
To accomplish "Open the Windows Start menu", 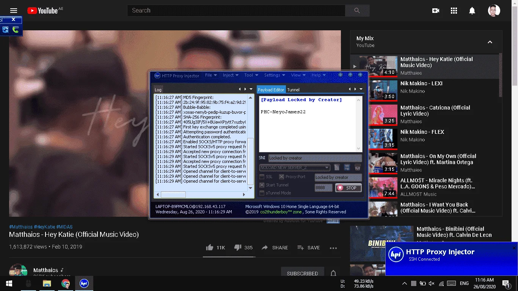I will coord(9,283).
